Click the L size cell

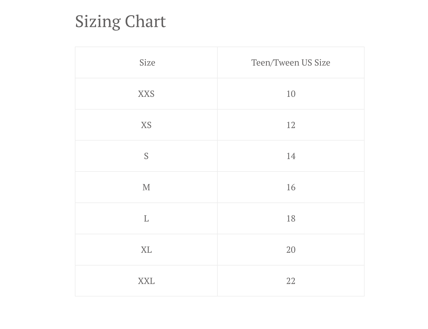tap(146, 219)
